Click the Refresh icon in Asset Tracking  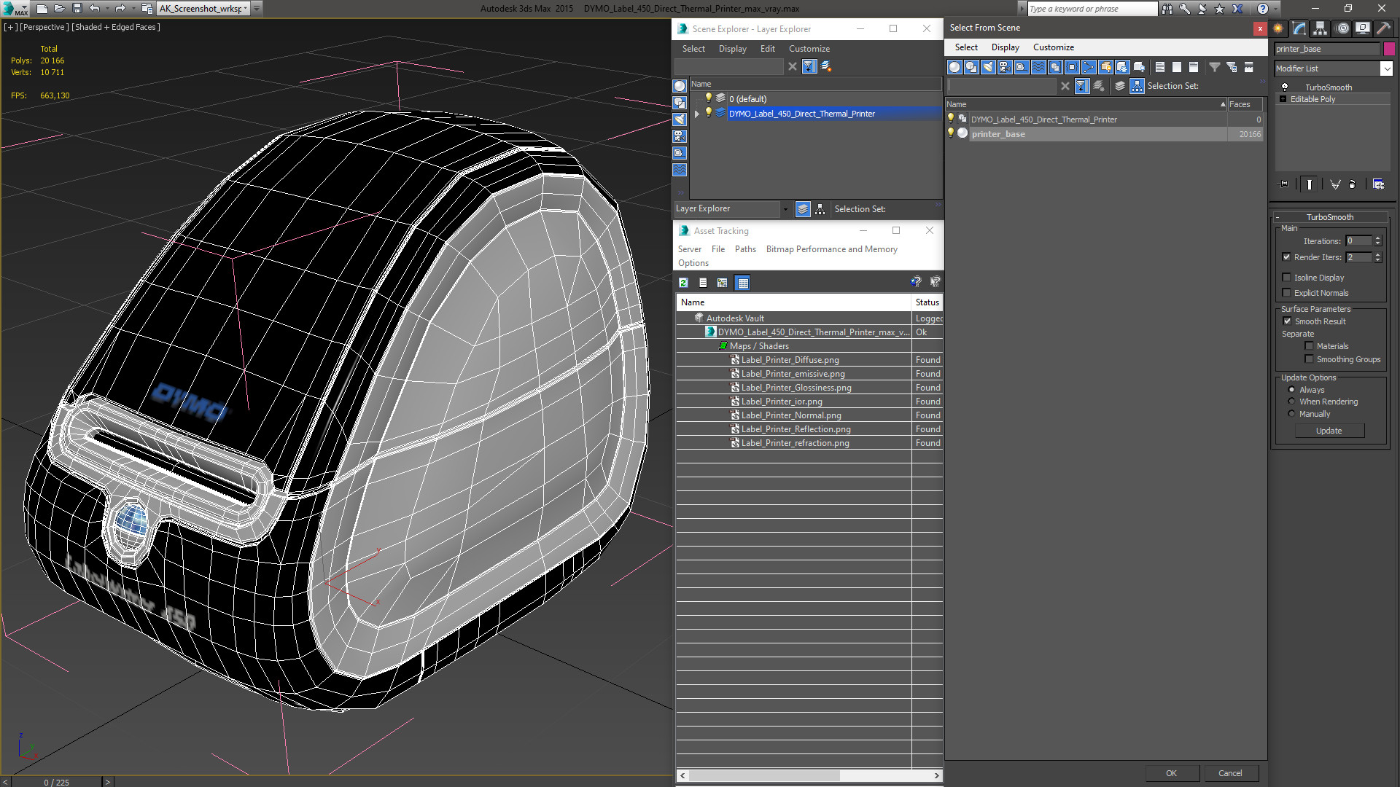click(683, 283)
